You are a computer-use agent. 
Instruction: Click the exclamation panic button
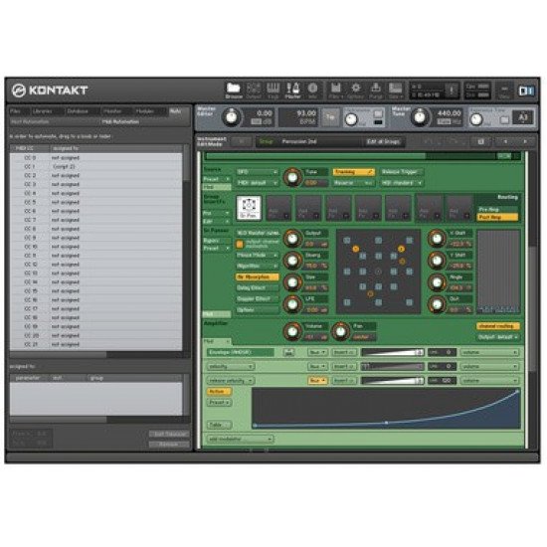pos(452,91)
